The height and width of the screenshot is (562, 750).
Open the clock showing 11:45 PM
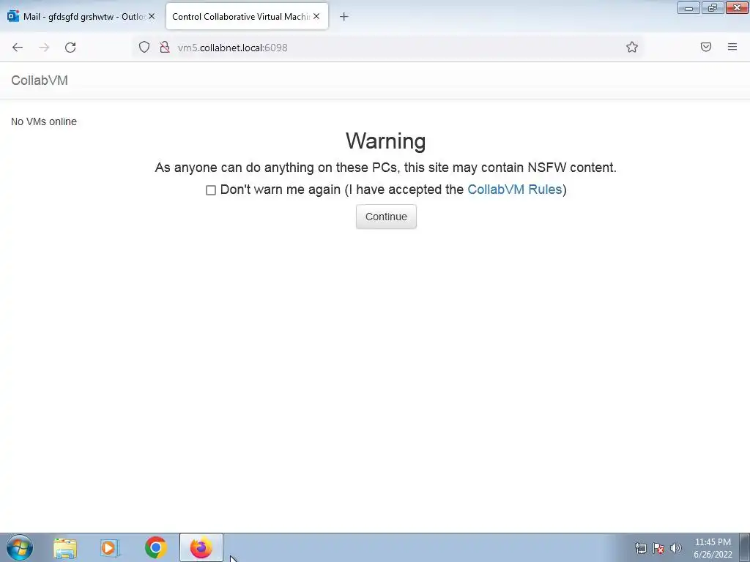713,547
